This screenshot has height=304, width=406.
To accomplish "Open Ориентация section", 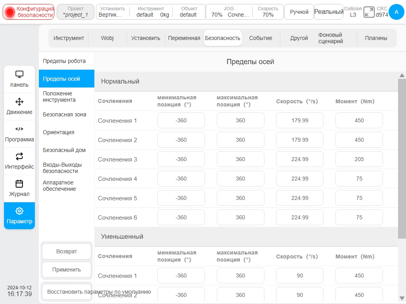I will point(67,132).
